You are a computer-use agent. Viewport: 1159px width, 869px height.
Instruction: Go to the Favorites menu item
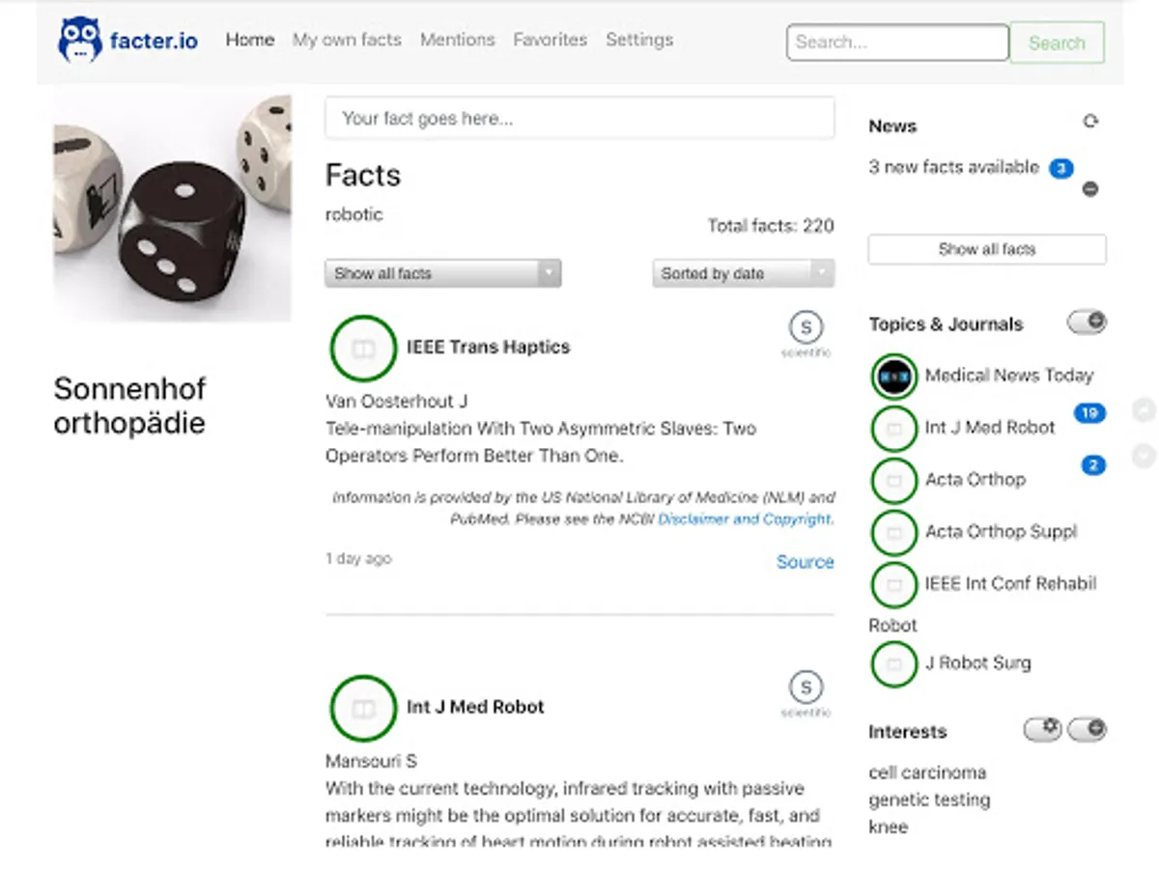click(x=550, y=40)
